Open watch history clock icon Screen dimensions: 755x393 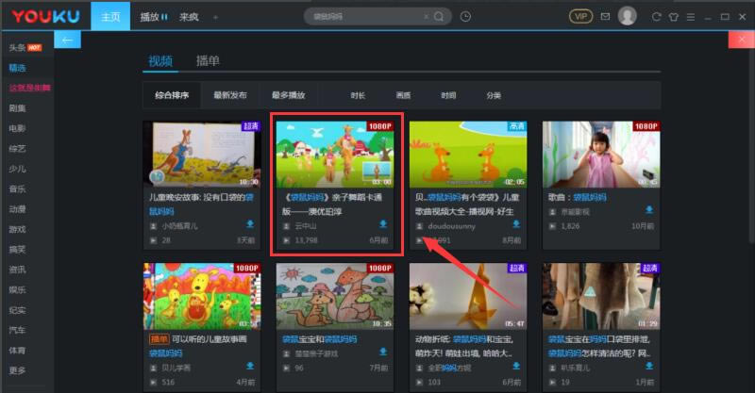coord(465,16)
